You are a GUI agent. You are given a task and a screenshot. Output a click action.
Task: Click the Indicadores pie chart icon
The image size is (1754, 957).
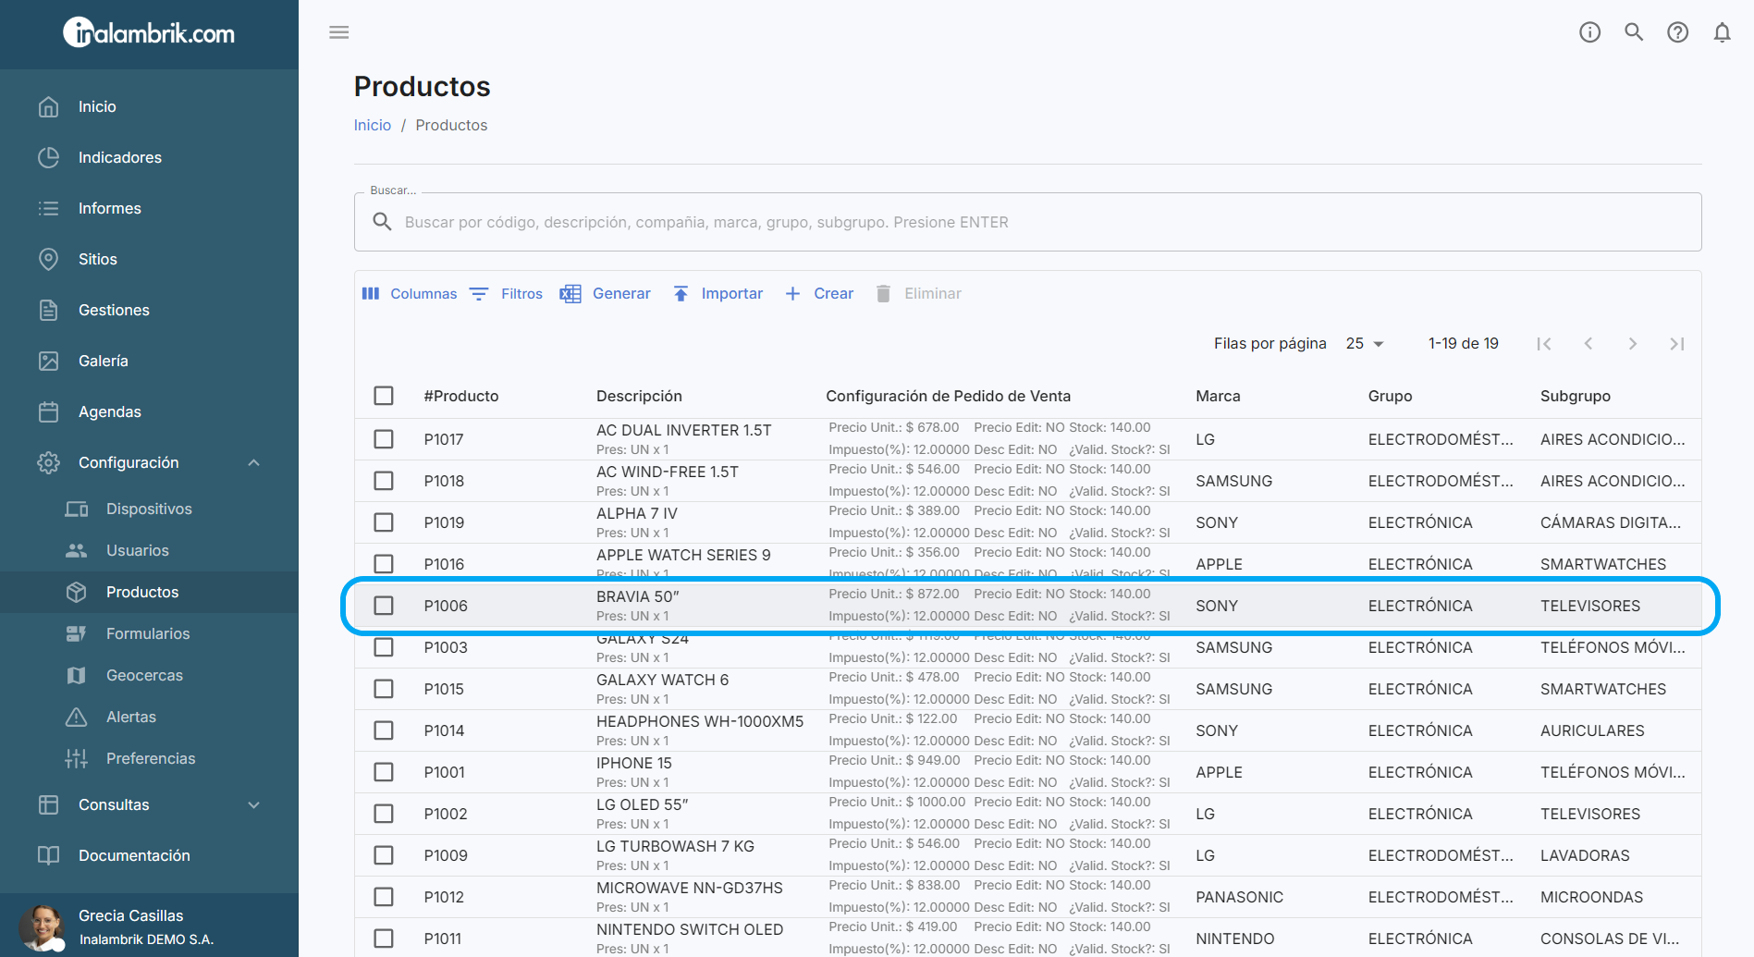[x=49, y=157]
